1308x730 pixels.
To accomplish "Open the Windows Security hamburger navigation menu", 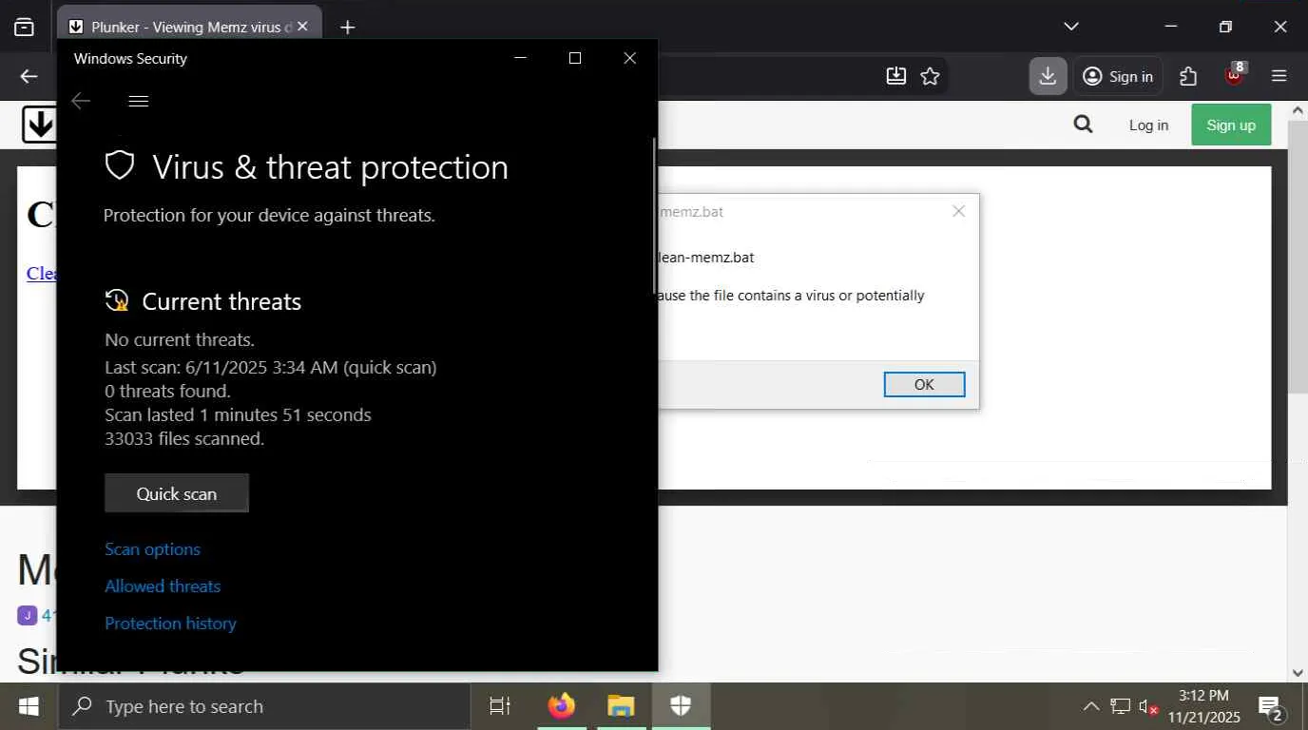I will [x=139, y=101].
